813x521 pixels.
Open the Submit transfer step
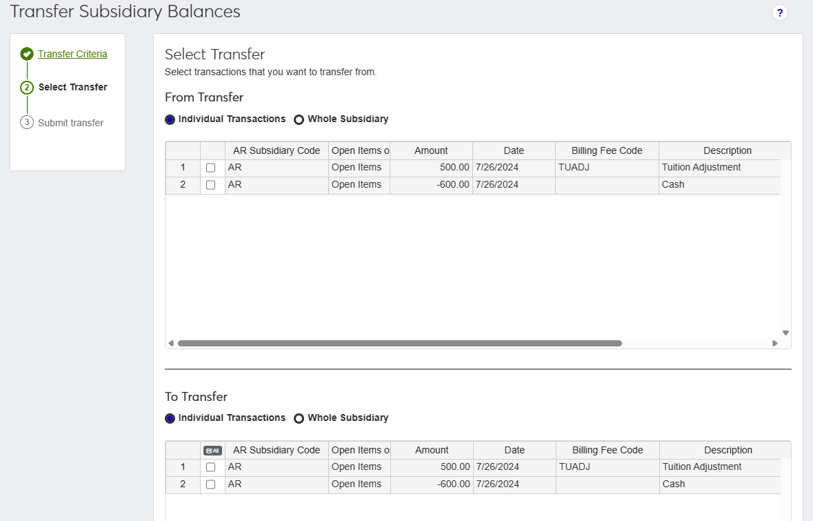[x=70, y=123]
